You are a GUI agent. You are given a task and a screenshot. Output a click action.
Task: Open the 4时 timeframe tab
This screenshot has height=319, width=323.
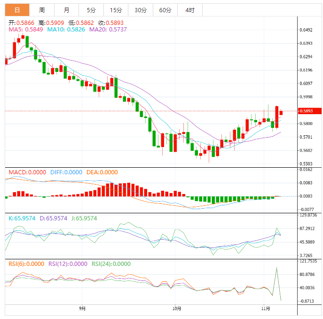tap(190, 10)
